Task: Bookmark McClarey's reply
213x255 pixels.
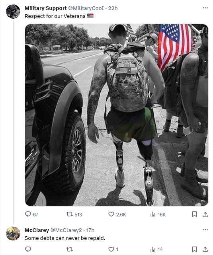Action: pyautogui.click(x=194, y=249)
